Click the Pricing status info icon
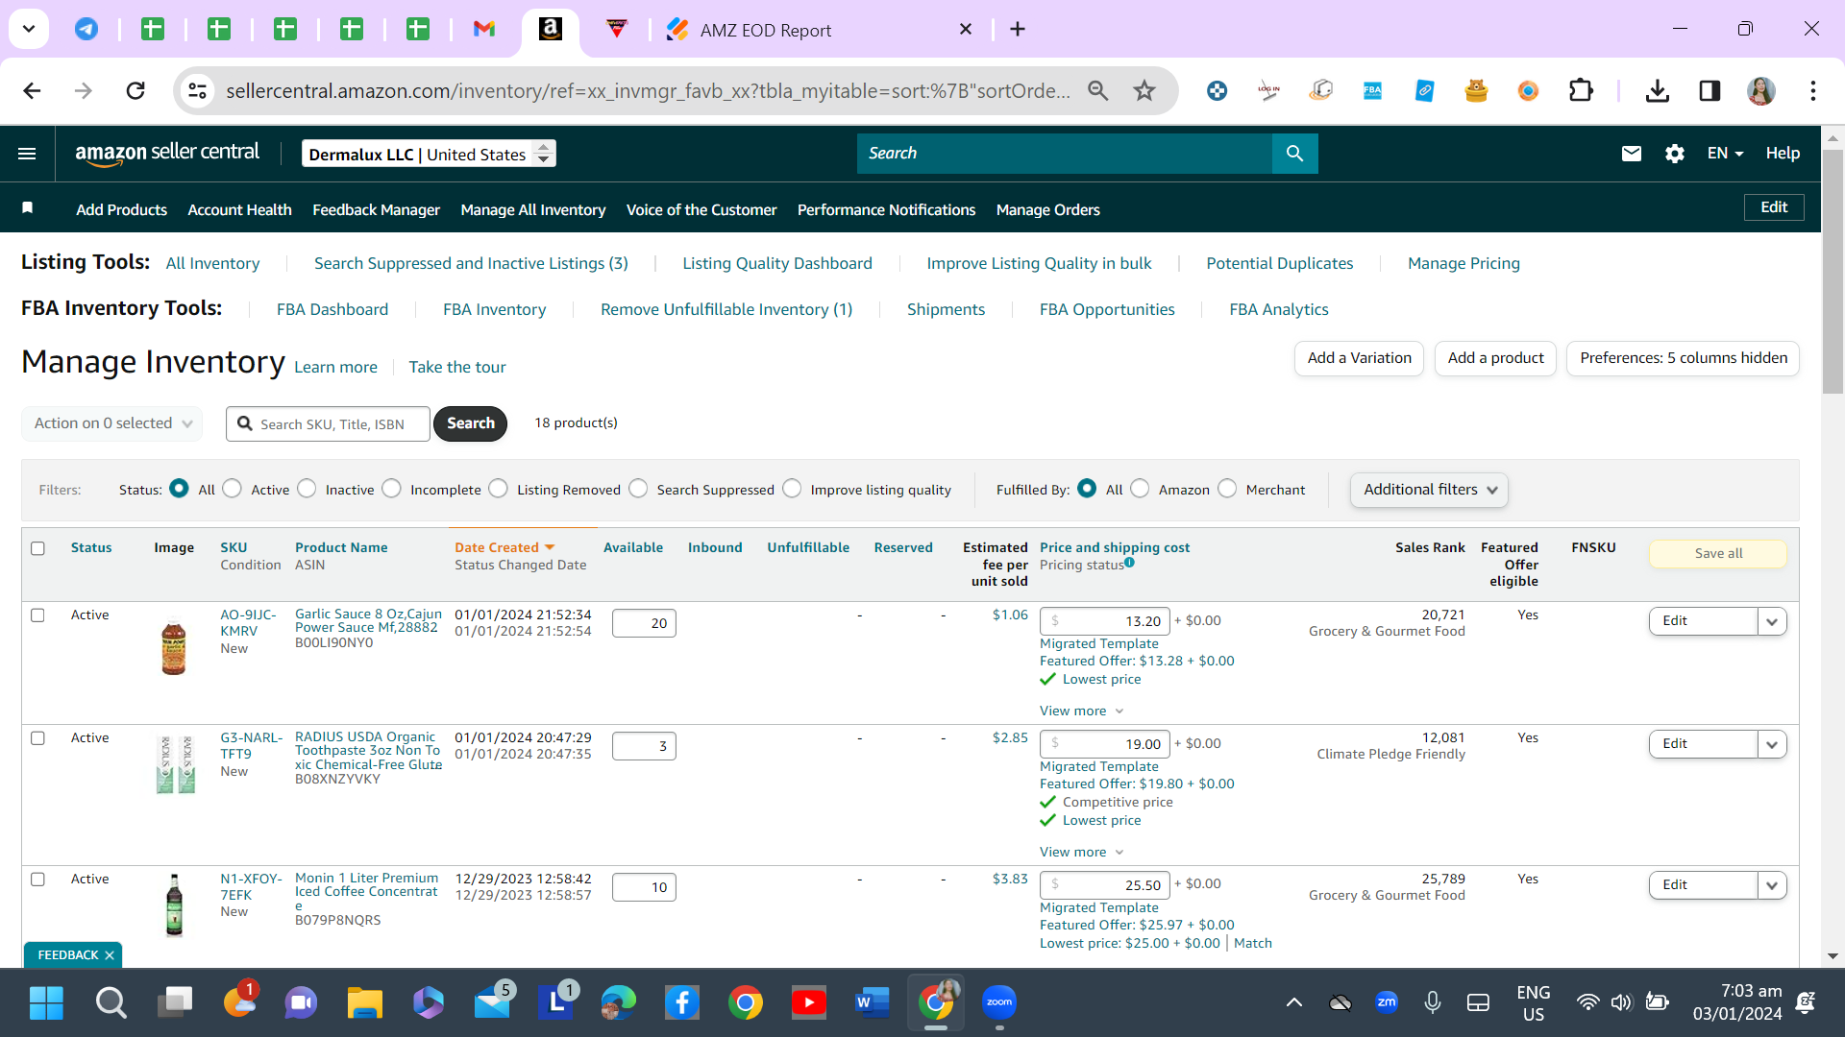 tap(1129, 563)
